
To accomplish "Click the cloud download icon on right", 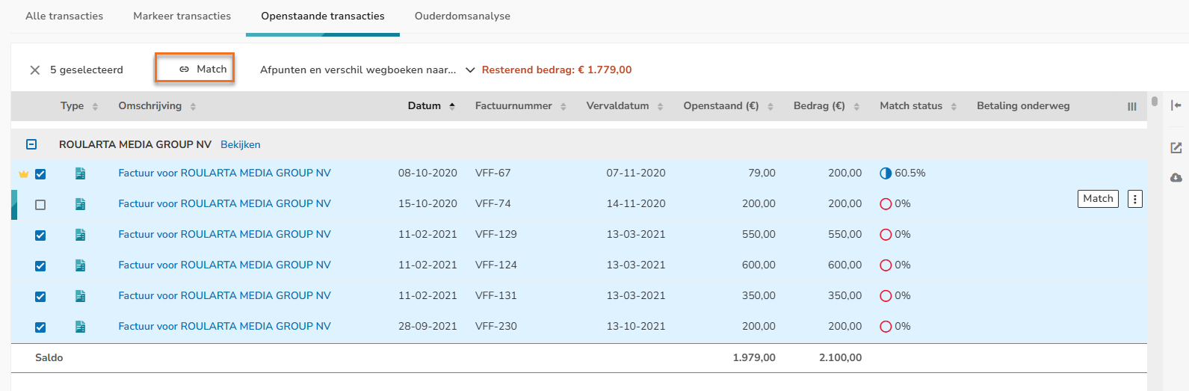I will [x=1176, y=178].
